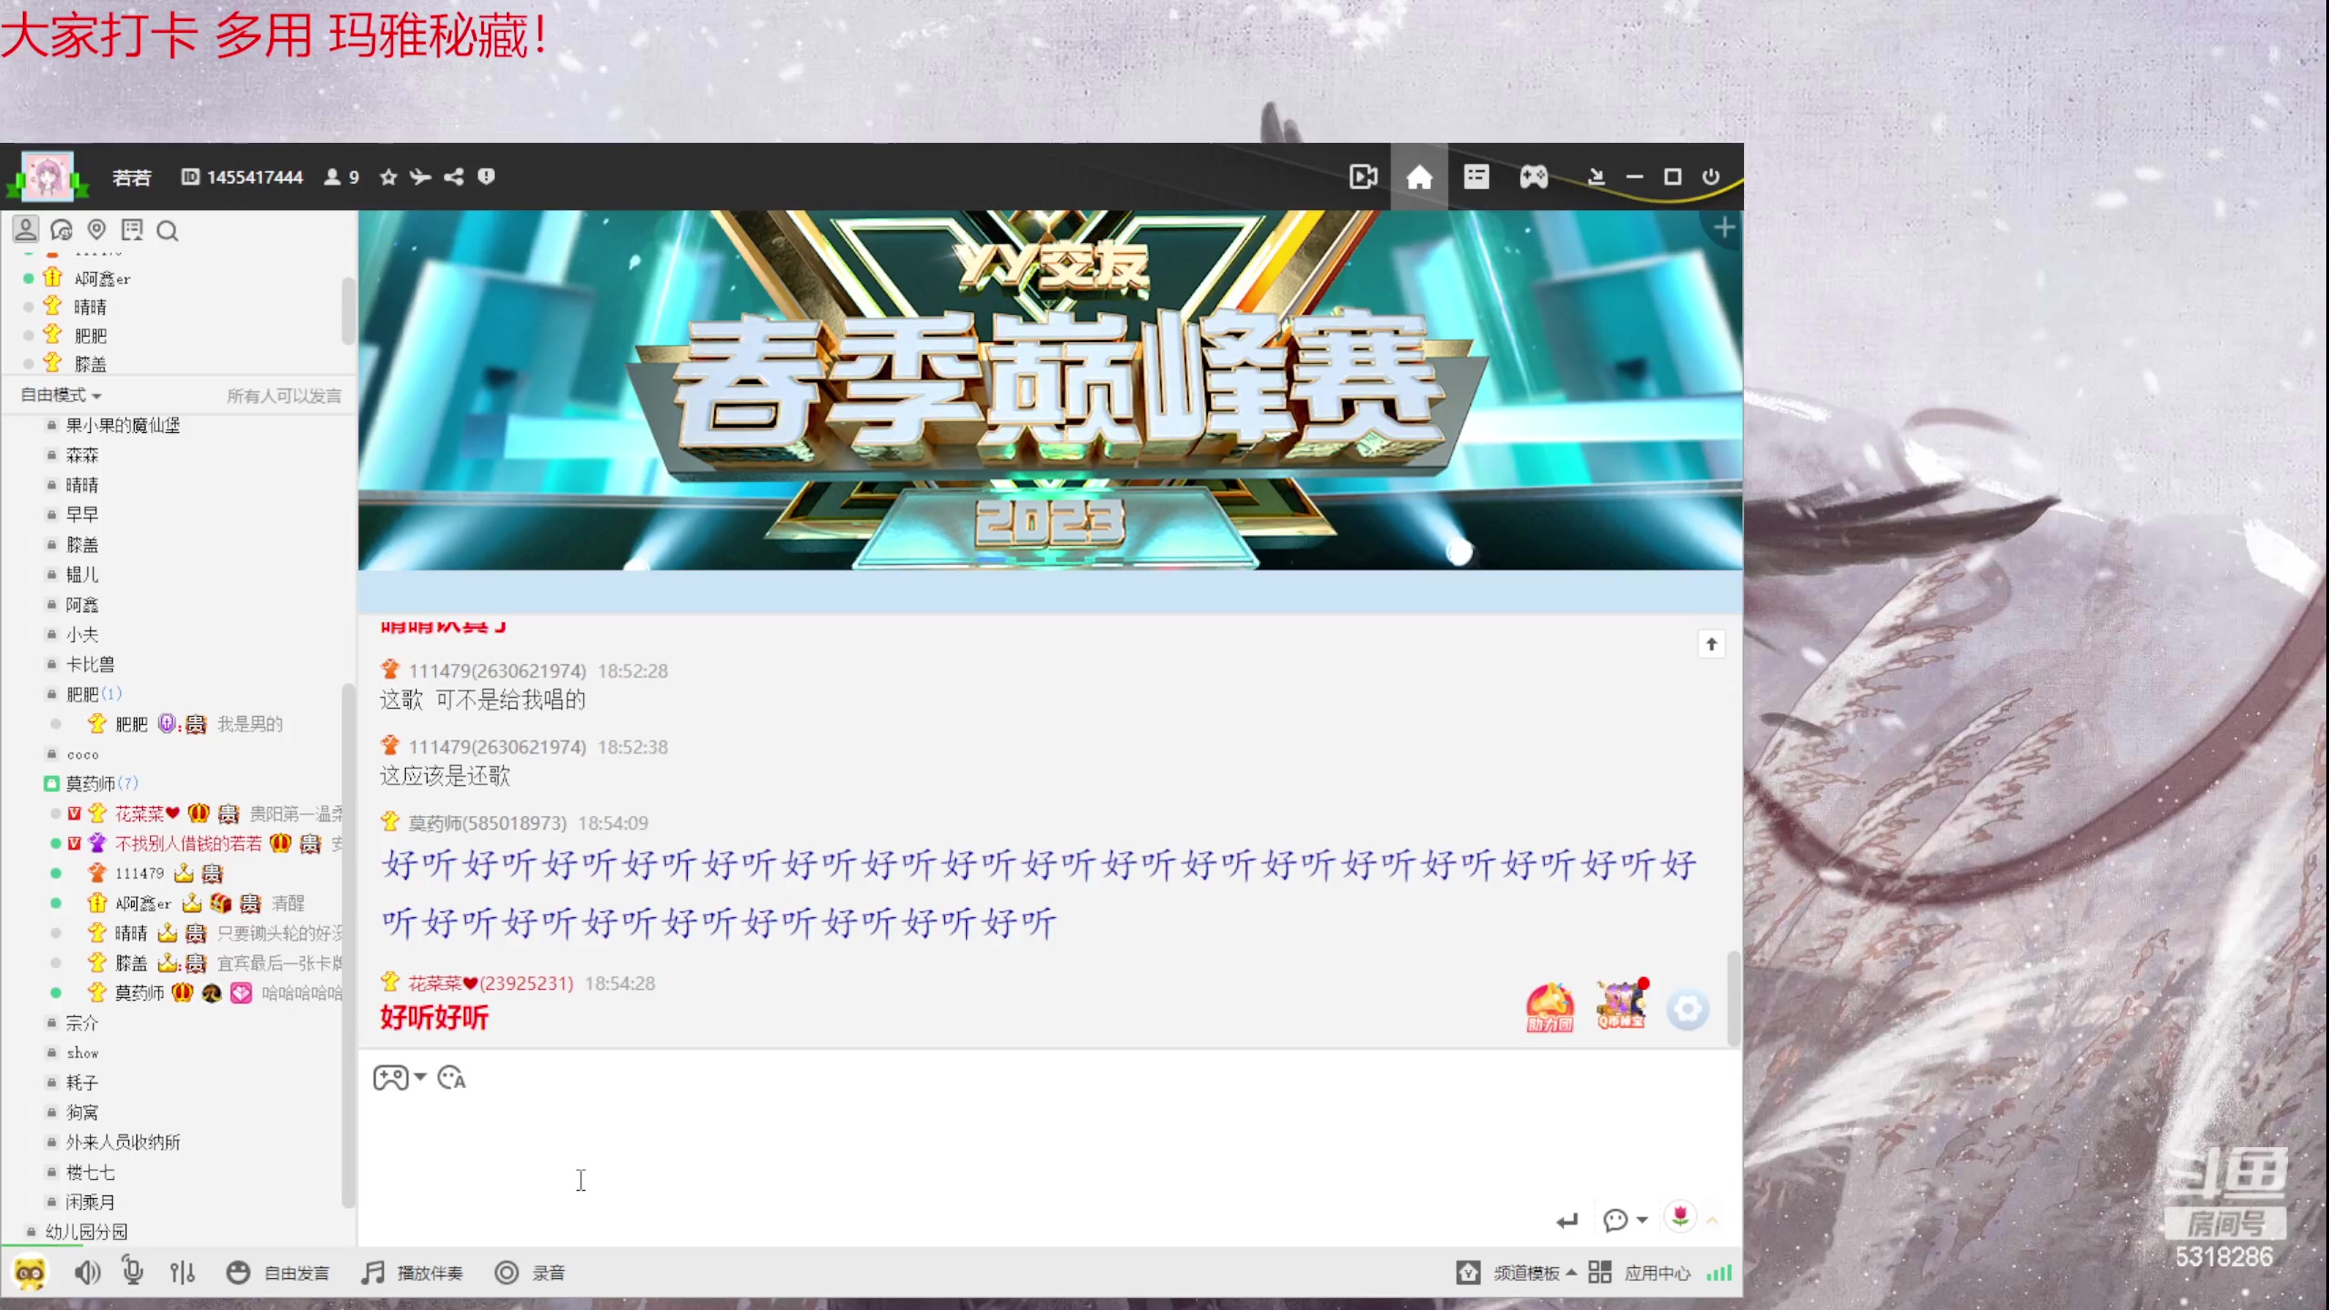Viewport: 2329px width, 1310px height.
Task: Click the 自由发言 free speech button
Action: 277,1273
